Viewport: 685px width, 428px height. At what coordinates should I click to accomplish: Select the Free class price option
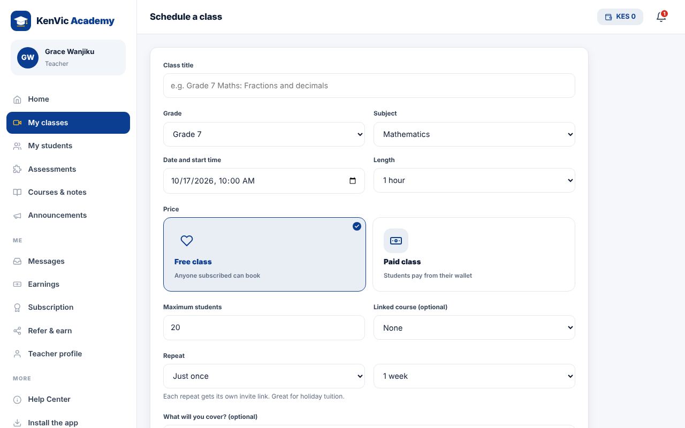pos(264,254)
